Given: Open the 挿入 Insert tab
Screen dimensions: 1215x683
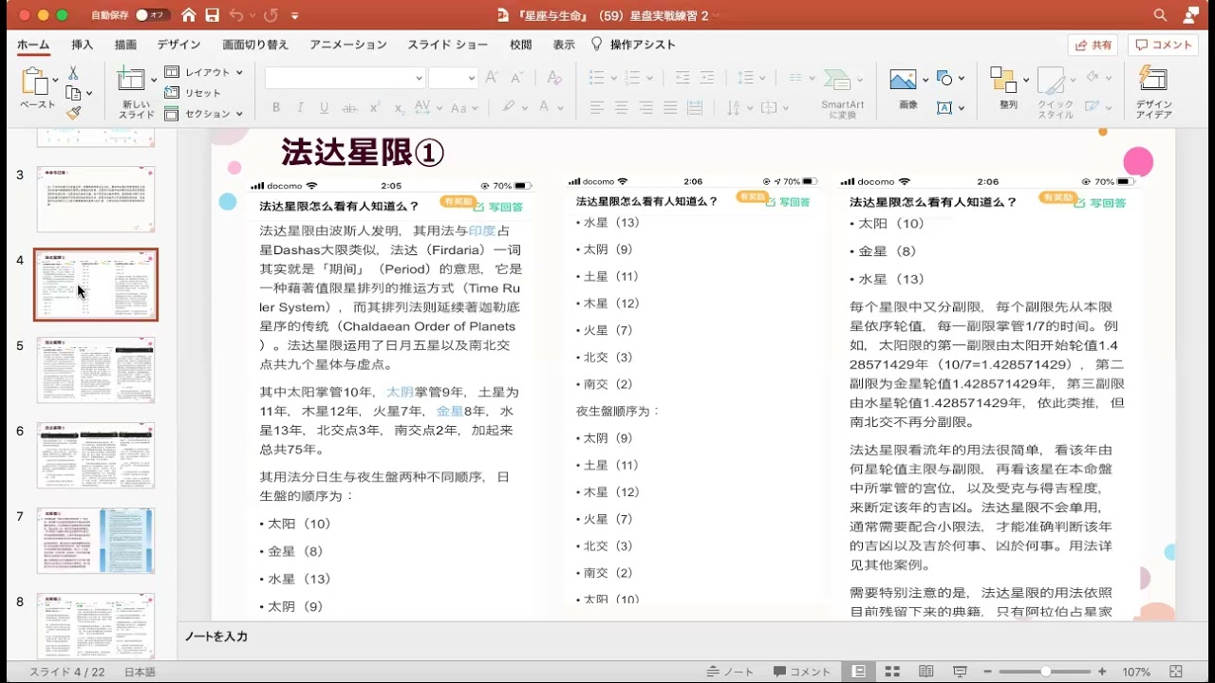Looking at the screenshot, I should pyautogui.click(x=83, y=45).
